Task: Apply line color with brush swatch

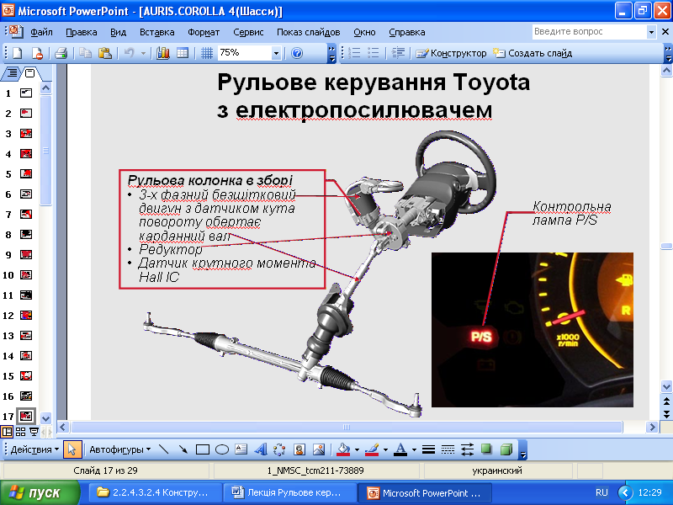Action: tap(372, 449)
